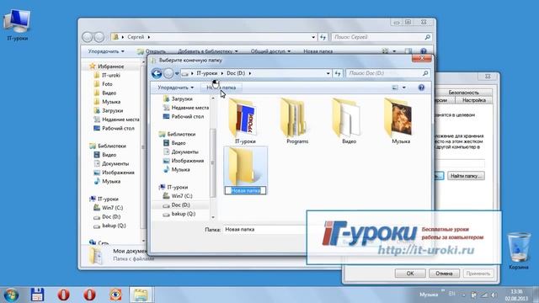Click Поиск: Сергей search field in Explorer

pyautogui.click(x=382, y=37)
